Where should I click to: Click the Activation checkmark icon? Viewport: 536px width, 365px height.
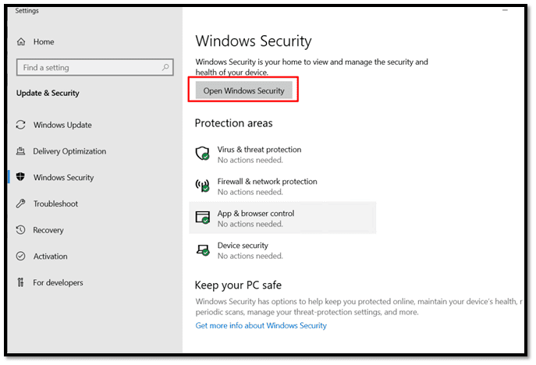(x=20, y=257)
